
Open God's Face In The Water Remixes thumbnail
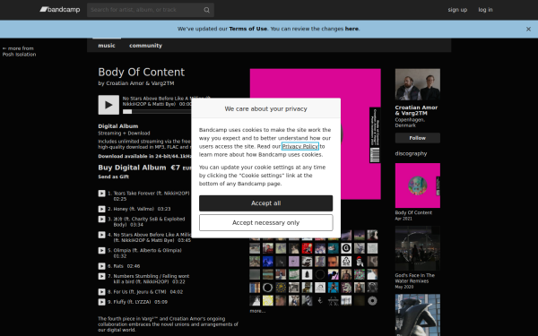pos(418,248)
